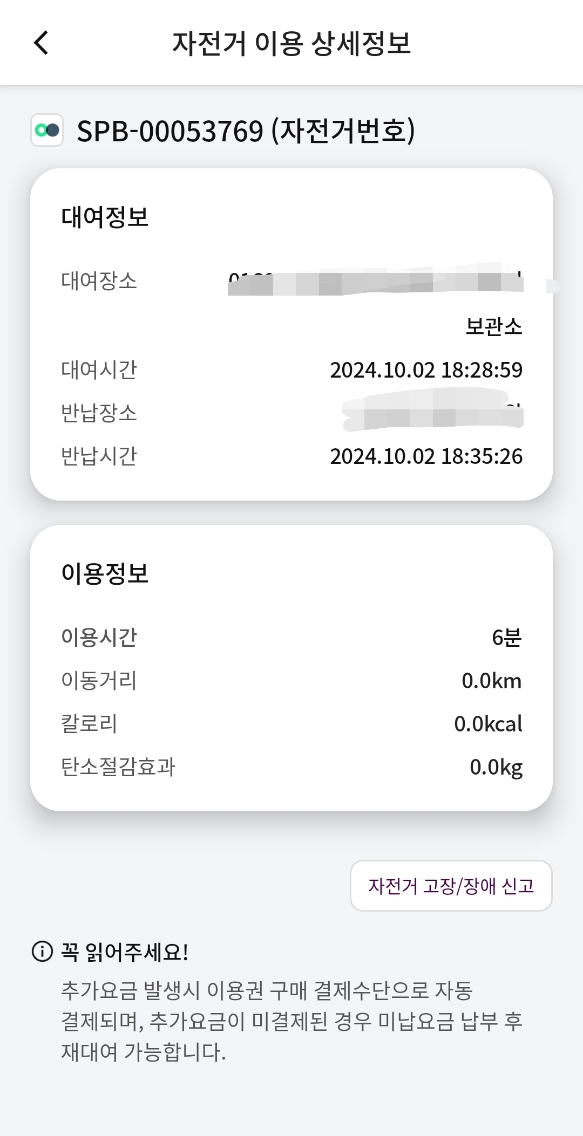Tap the 꼭 읽어주세요! notice heading

point(124,952)
